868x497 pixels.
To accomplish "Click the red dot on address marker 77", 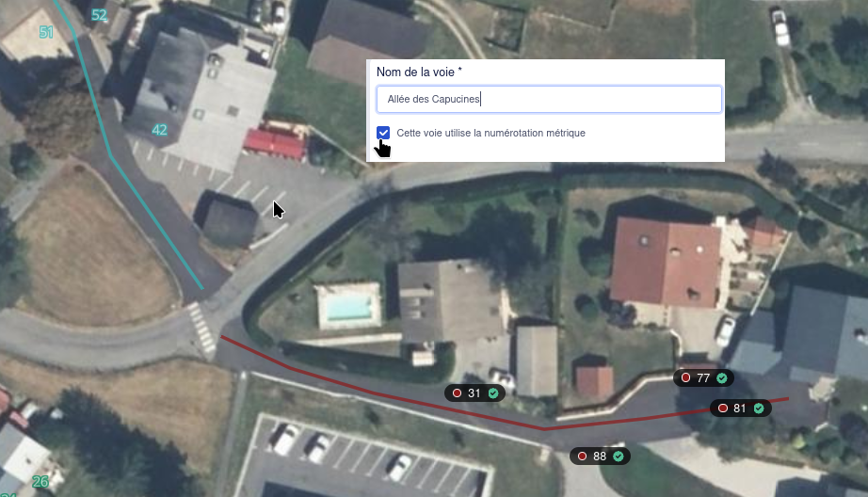I will point(685,377).
